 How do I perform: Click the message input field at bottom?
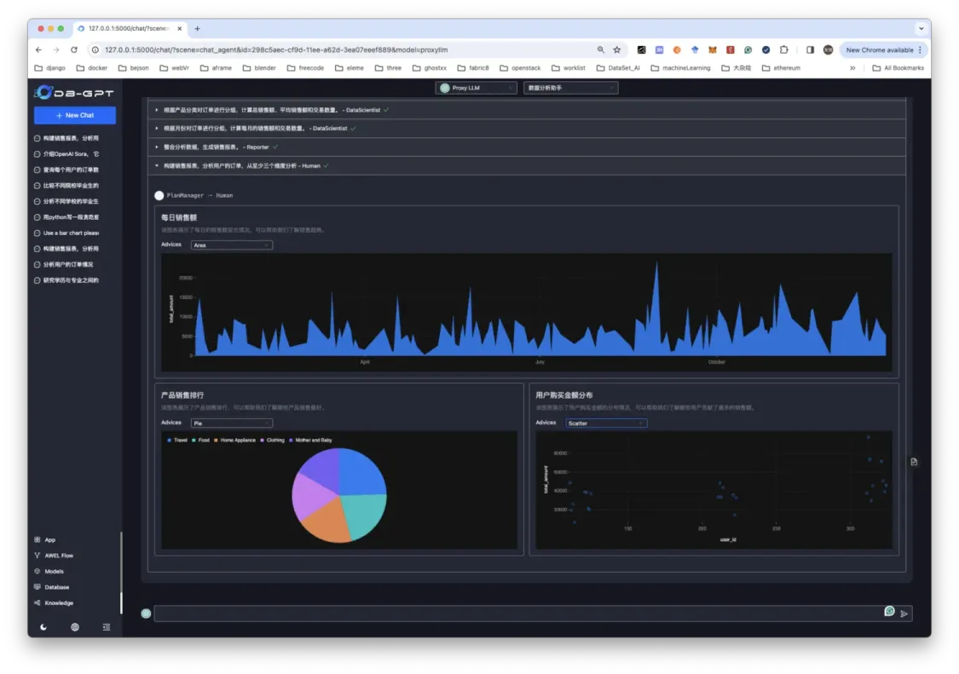coord(511,612)
